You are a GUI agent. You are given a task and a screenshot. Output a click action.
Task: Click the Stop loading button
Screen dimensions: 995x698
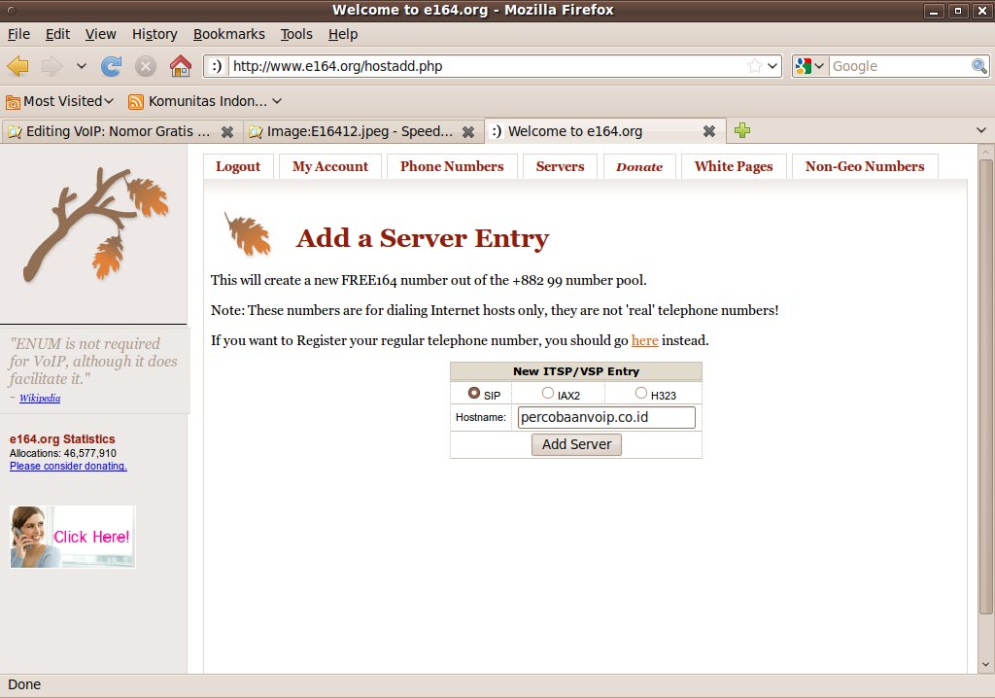(146, 66)
